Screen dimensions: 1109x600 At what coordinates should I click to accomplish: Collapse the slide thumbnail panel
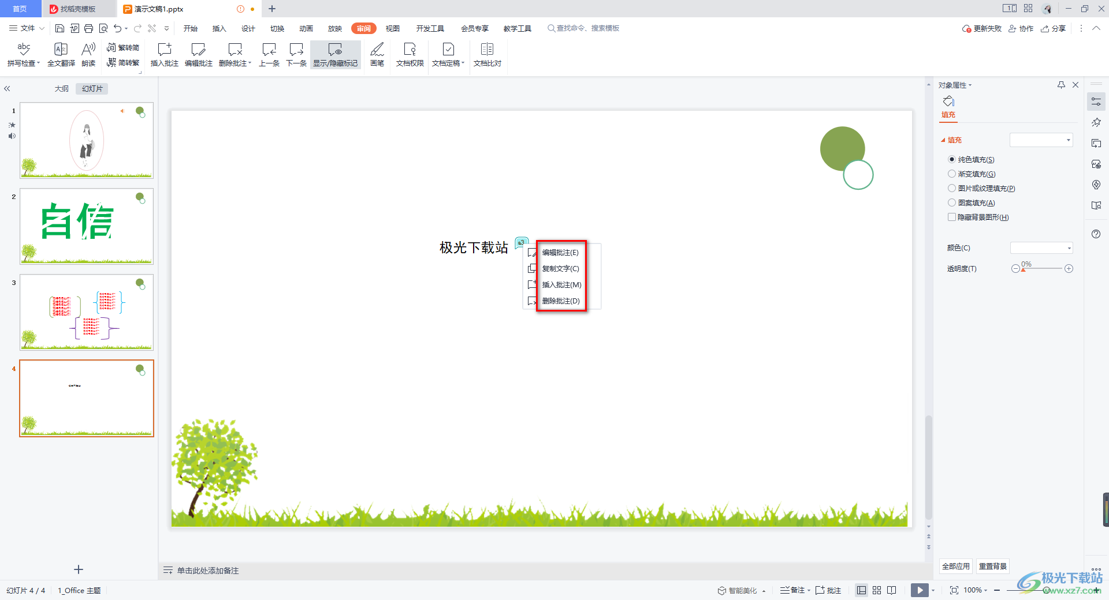(7, 89)
